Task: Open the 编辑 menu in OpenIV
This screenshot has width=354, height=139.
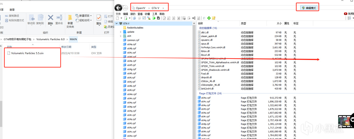Action: [126, 14]
